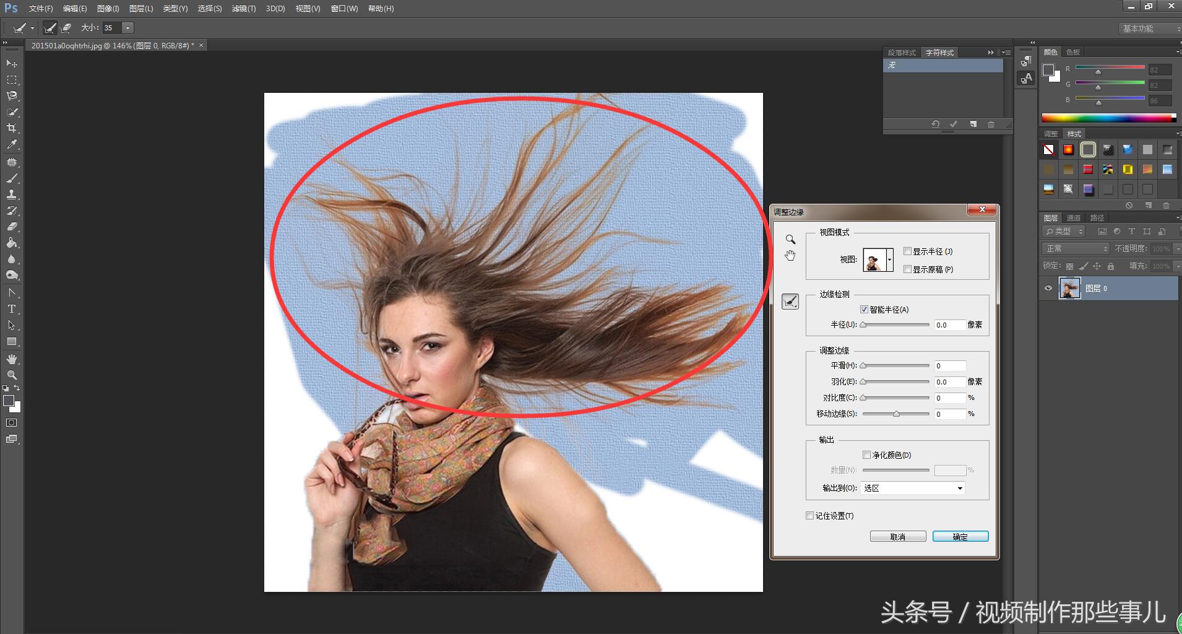Open the 滤镜 menu
The image size is (1182, 634).
pyautogui.click(x=243, y=9)
